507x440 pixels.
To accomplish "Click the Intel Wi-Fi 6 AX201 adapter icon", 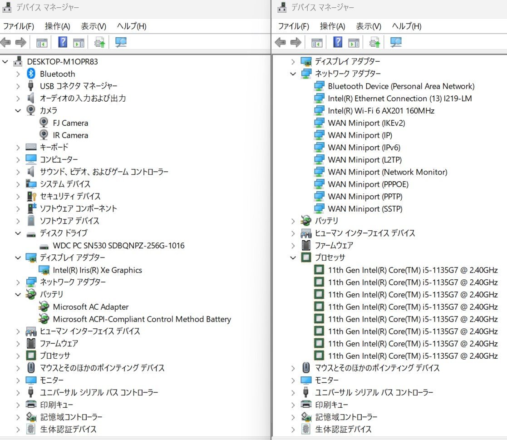I will pyautogui.click(x=319, y=111).
